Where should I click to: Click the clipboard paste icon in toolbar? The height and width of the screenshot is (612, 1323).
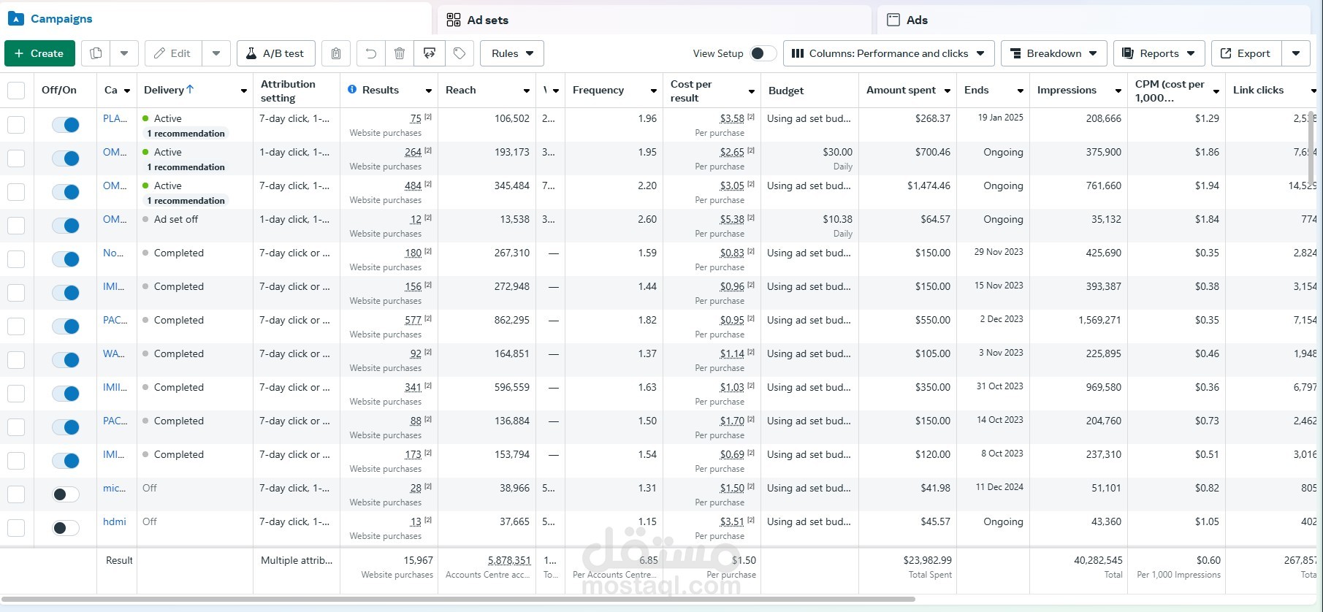pos(336,53)
